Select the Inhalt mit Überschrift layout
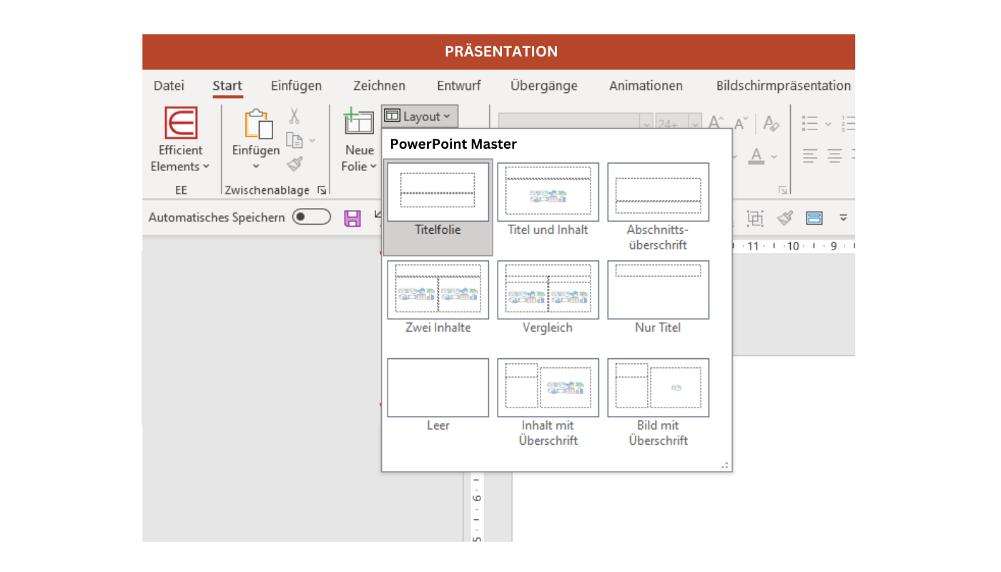This screenshot has height=572, width=1001. coord(548,403)
